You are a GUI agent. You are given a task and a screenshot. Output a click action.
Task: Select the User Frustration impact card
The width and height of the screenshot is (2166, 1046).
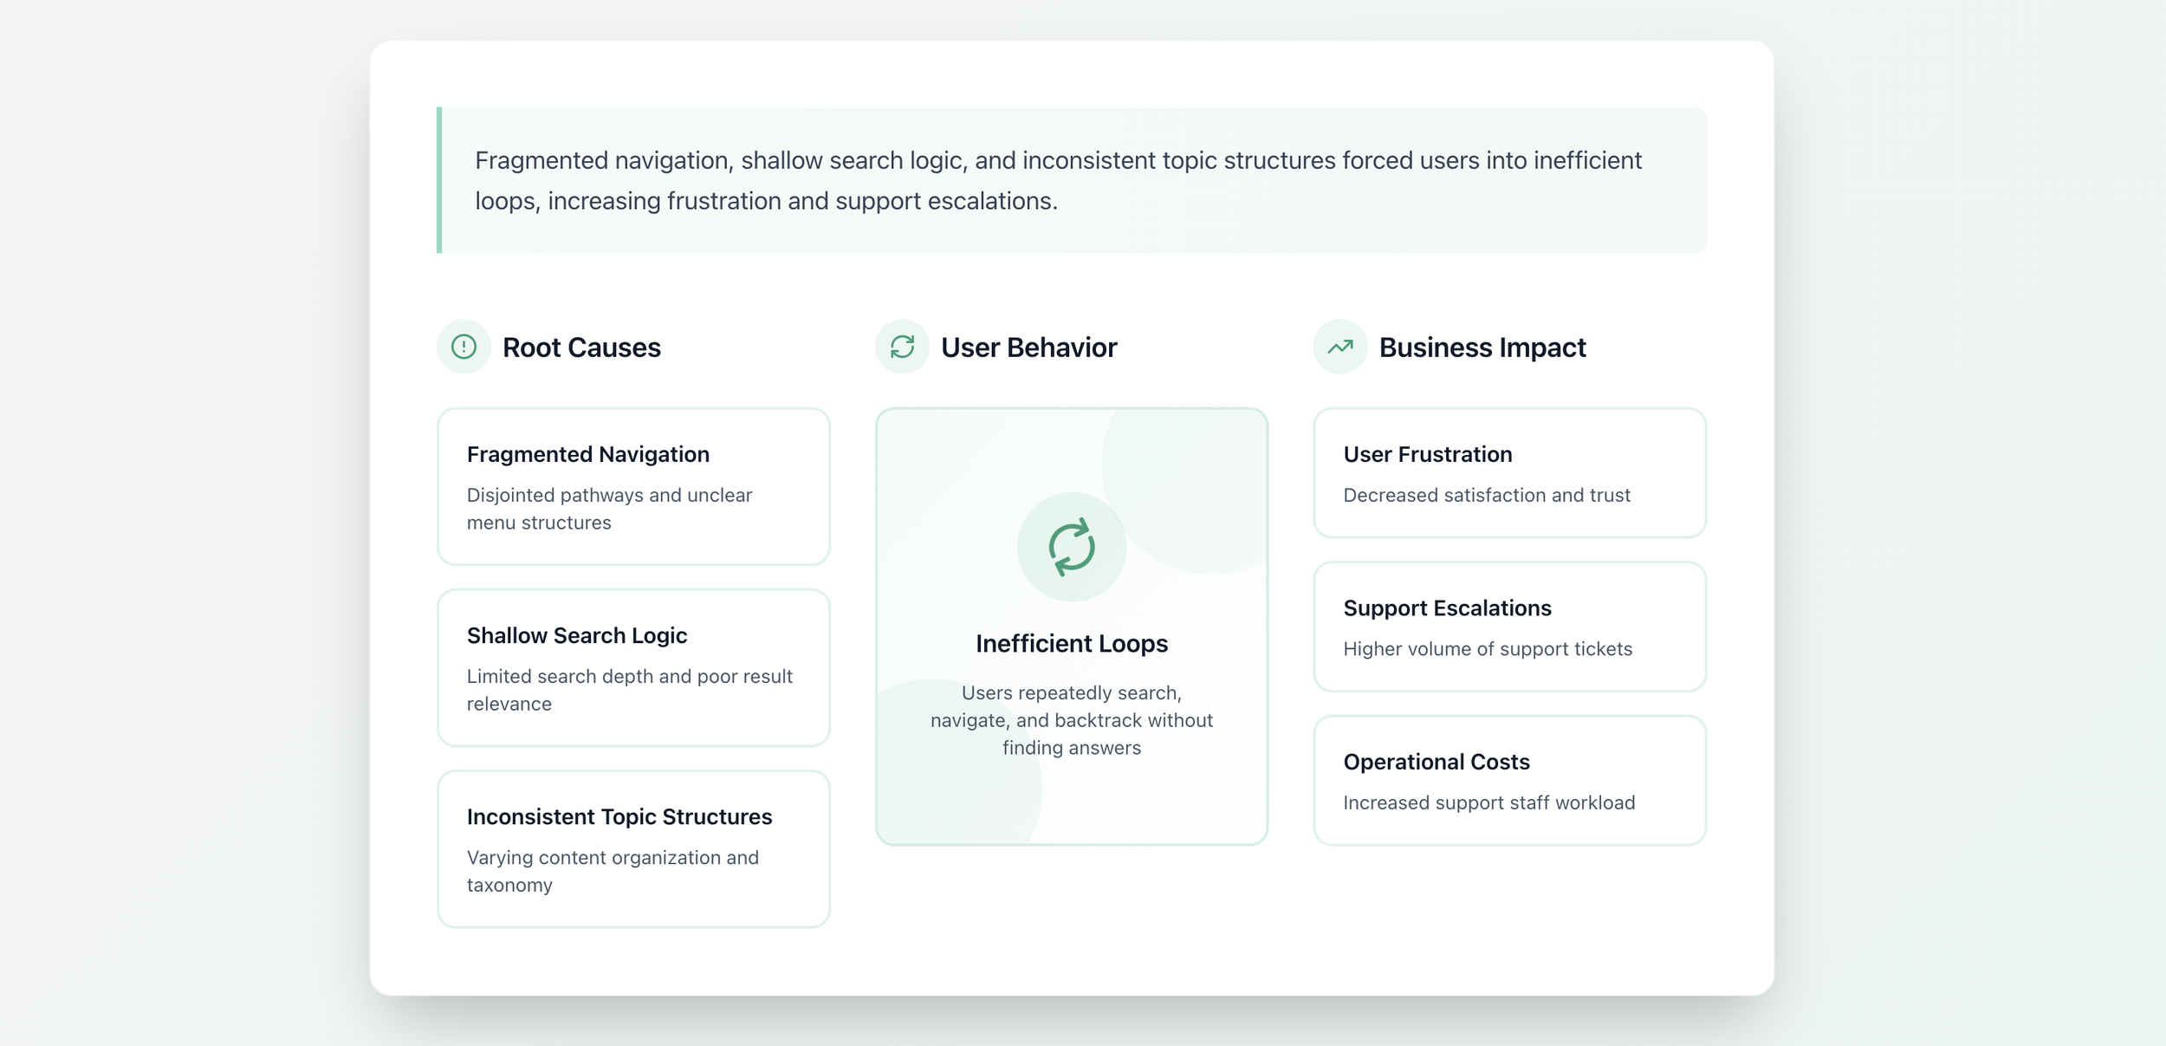[1509, 472]
